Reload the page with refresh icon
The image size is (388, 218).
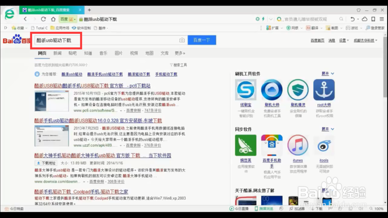43,19
